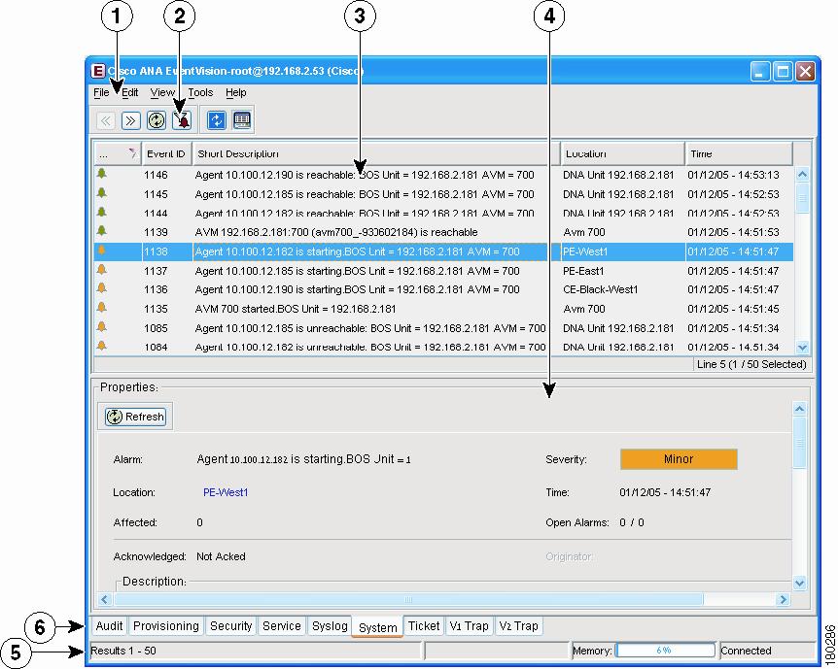Click the bell icon for event 1135
838x669 pixels.
pyautogui.click(x=101, y=308)
